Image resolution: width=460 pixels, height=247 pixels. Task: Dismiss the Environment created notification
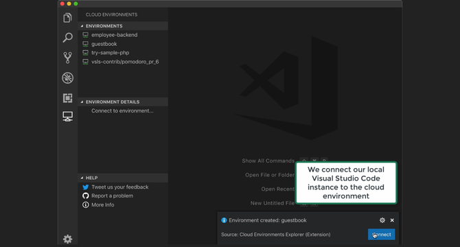[x=392, y=220]
